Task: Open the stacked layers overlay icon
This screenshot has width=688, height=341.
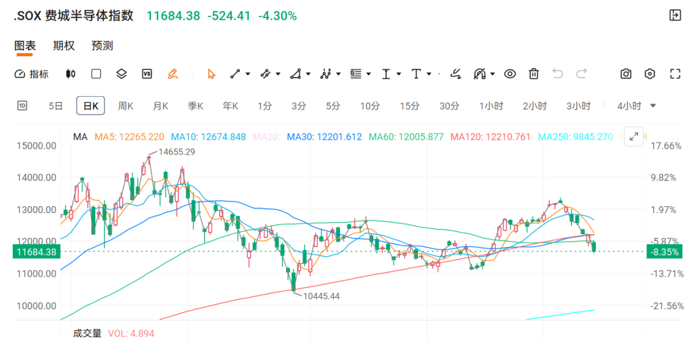Action: [x=121, y=74]
